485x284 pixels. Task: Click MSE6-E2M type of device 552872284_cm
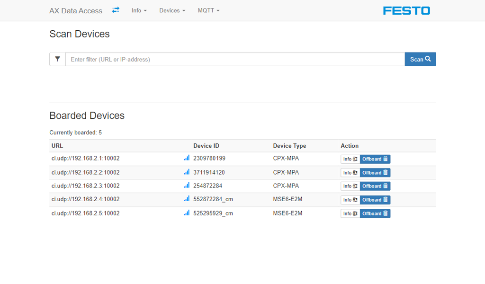tap(287, 199)
